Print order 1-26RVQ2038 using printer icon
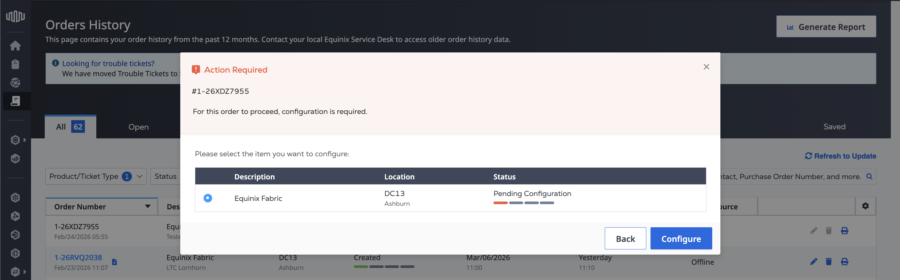The image size is (900, 280). (x=844, y=261)
